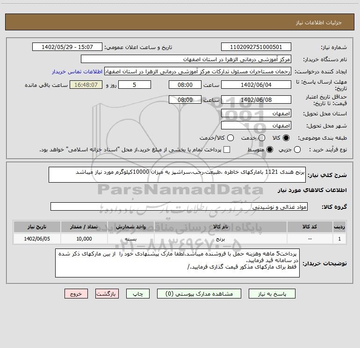This screenshot has height=348, width=360.
Task: Click the شماره نیاز: label
Action: pyautogui.click(x=334, y=48)
